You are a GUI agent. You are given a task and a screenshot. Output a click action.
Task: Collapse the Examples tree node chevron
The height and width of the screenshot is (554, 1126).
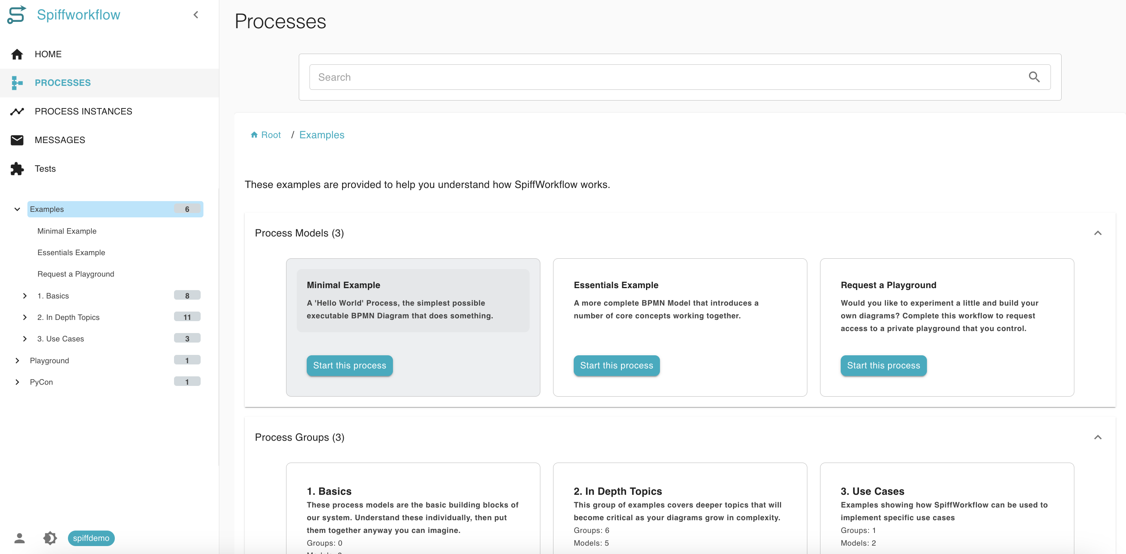(x=17, y=209)
